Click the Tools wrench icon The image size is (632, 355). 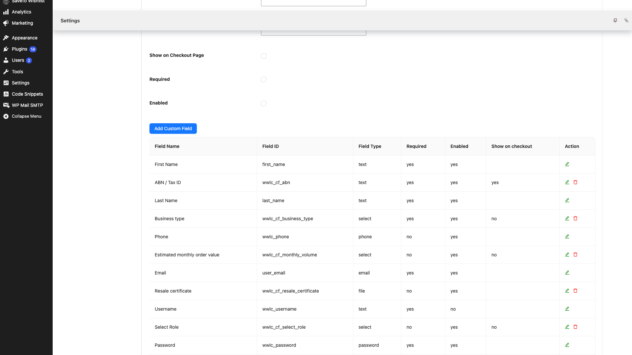6,72
